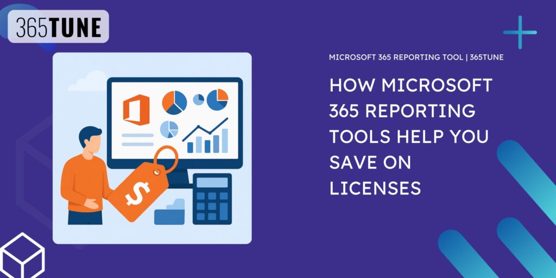Click the white cube outline icon

22,255
